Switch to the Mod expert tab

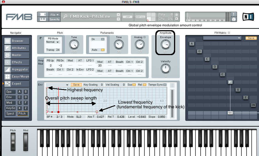point(10,103)
